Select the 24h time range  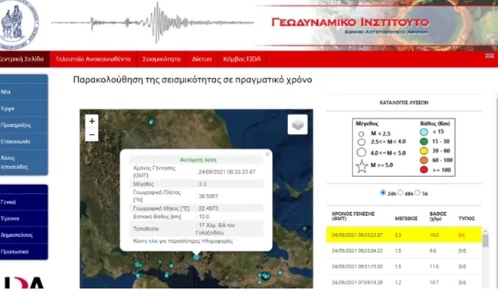383,193
